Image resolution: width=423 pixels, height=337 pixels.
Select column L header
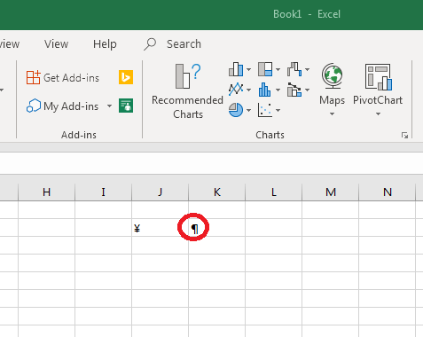273,192
